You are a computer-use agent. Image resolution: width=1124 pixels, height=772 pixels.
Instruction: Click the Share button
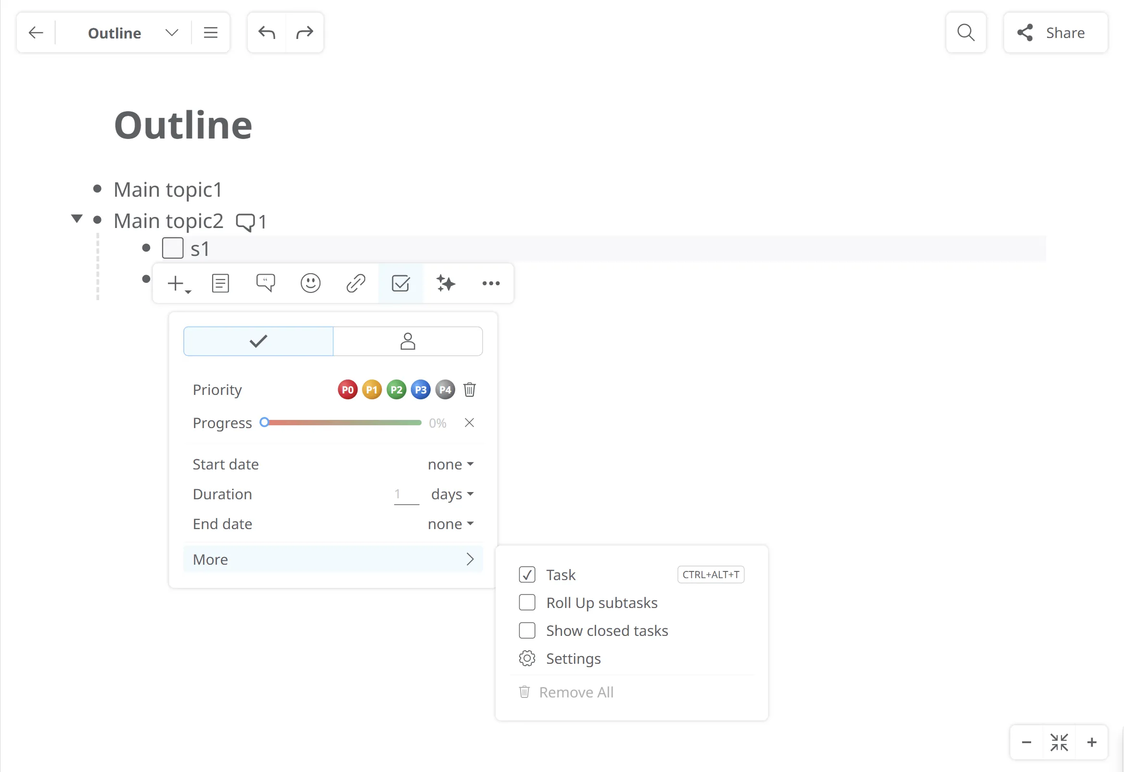tap(1055, 33)
